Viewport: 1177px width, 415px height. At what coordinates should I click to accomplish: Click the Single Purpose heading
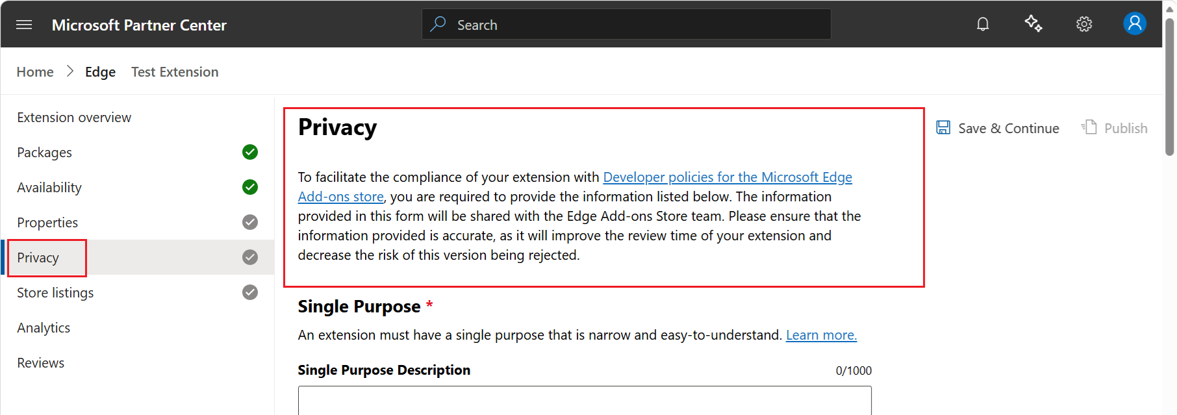[359, 307]
